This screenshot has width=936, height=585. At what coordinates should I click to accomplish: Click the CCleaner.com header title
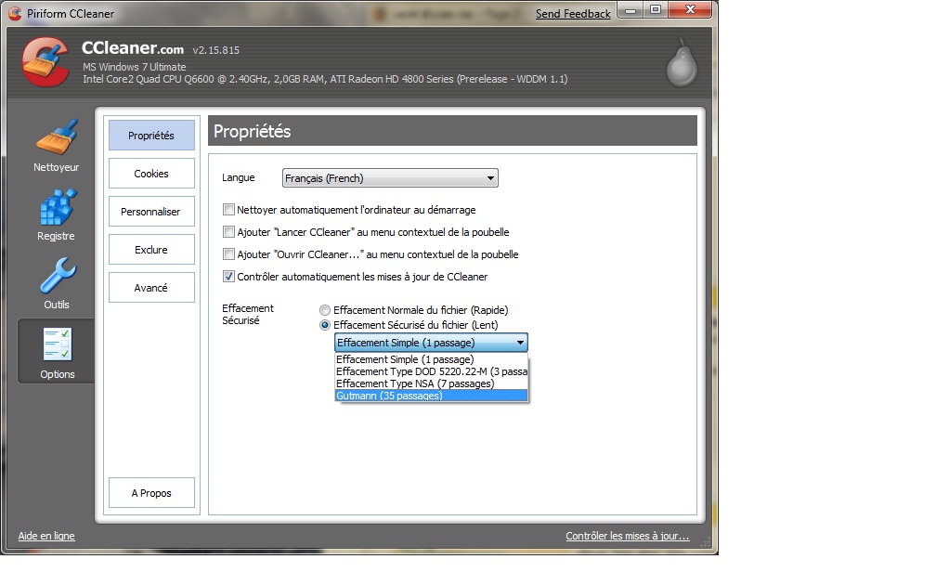pos(133,47)
